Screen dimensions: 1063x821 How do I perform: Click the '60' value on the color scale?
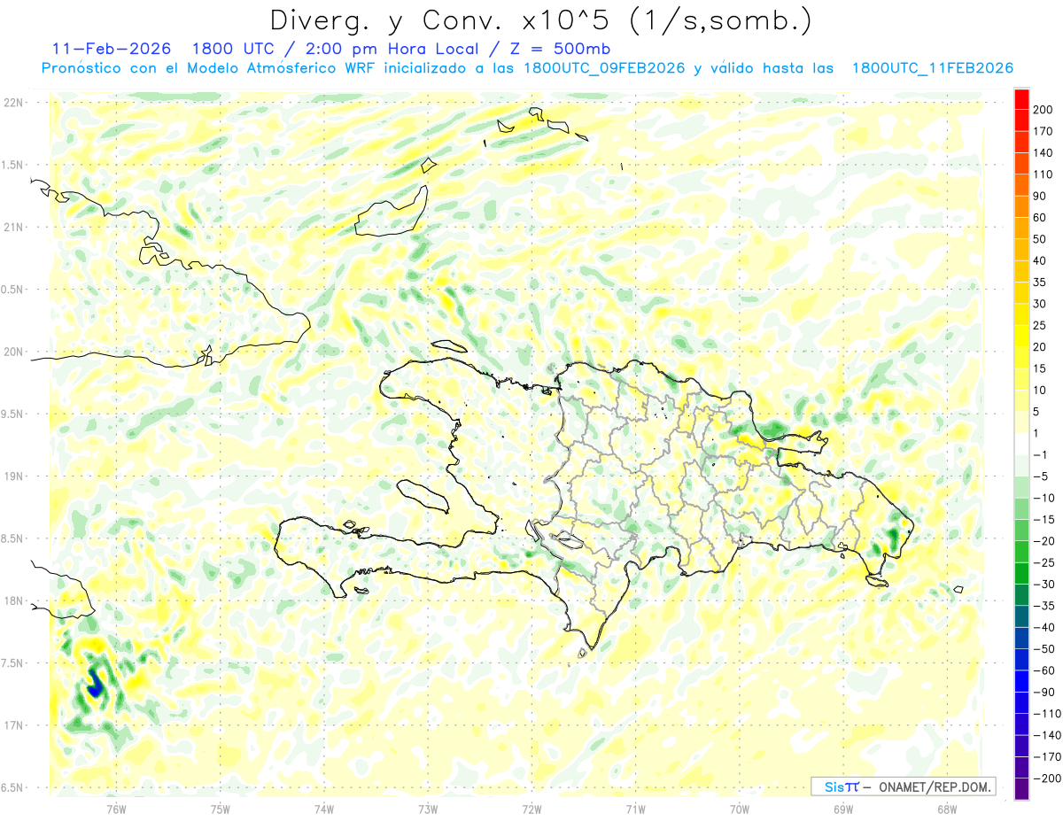pos(1040,218)
